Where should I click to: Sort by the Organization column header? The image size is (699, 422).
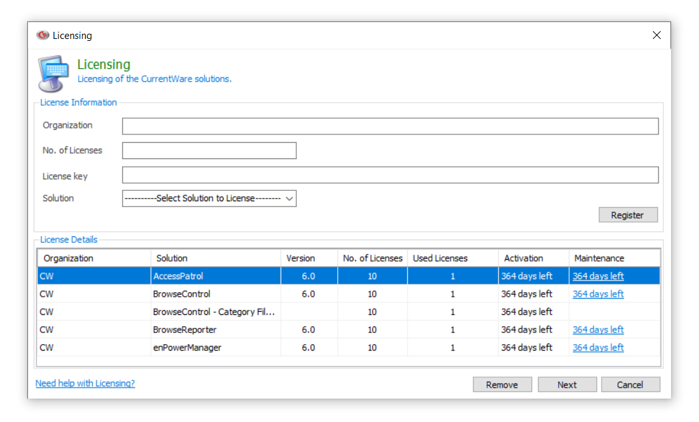pyautogui.click(x=94, y=258)
